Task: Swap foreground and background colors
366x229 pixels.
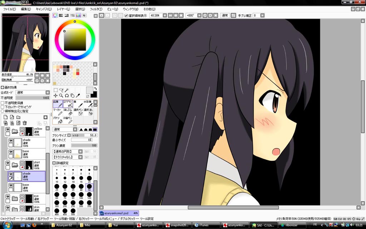Action: (x=95, y=89)
